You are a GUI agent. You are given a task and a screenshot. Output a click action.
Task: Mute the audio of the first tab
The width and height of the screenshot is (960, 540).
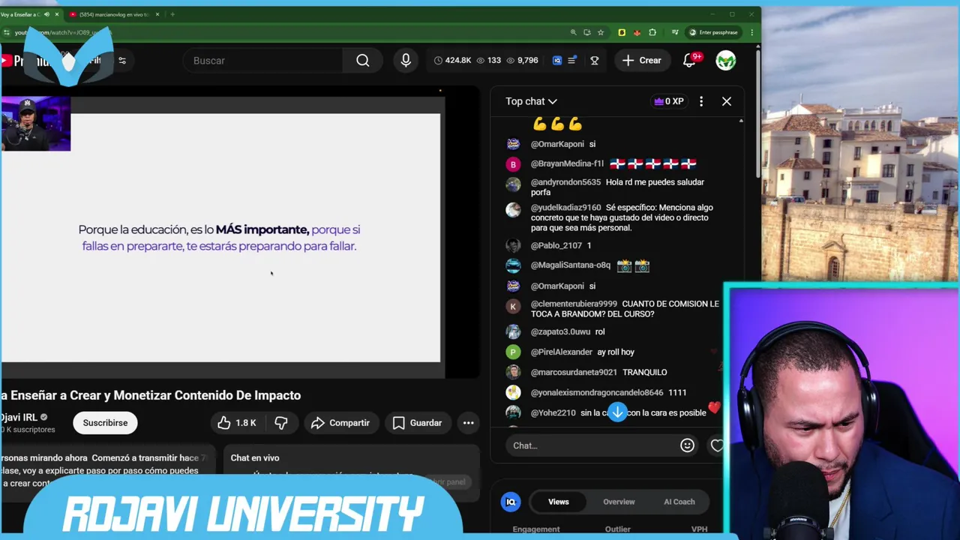coord(46,14)
